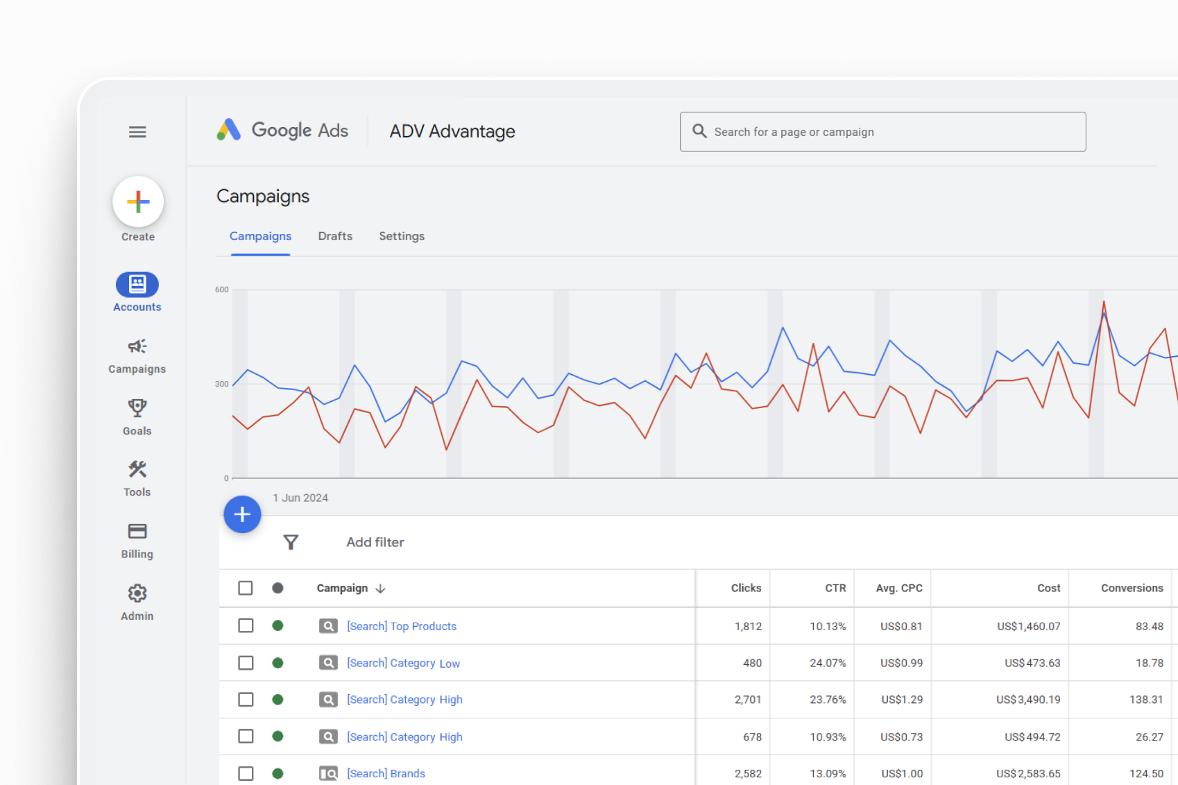The width and height of the screenshot is (1178, 785).
Task: Open Goals trophy icon
Action: click(x=137, y=408)
